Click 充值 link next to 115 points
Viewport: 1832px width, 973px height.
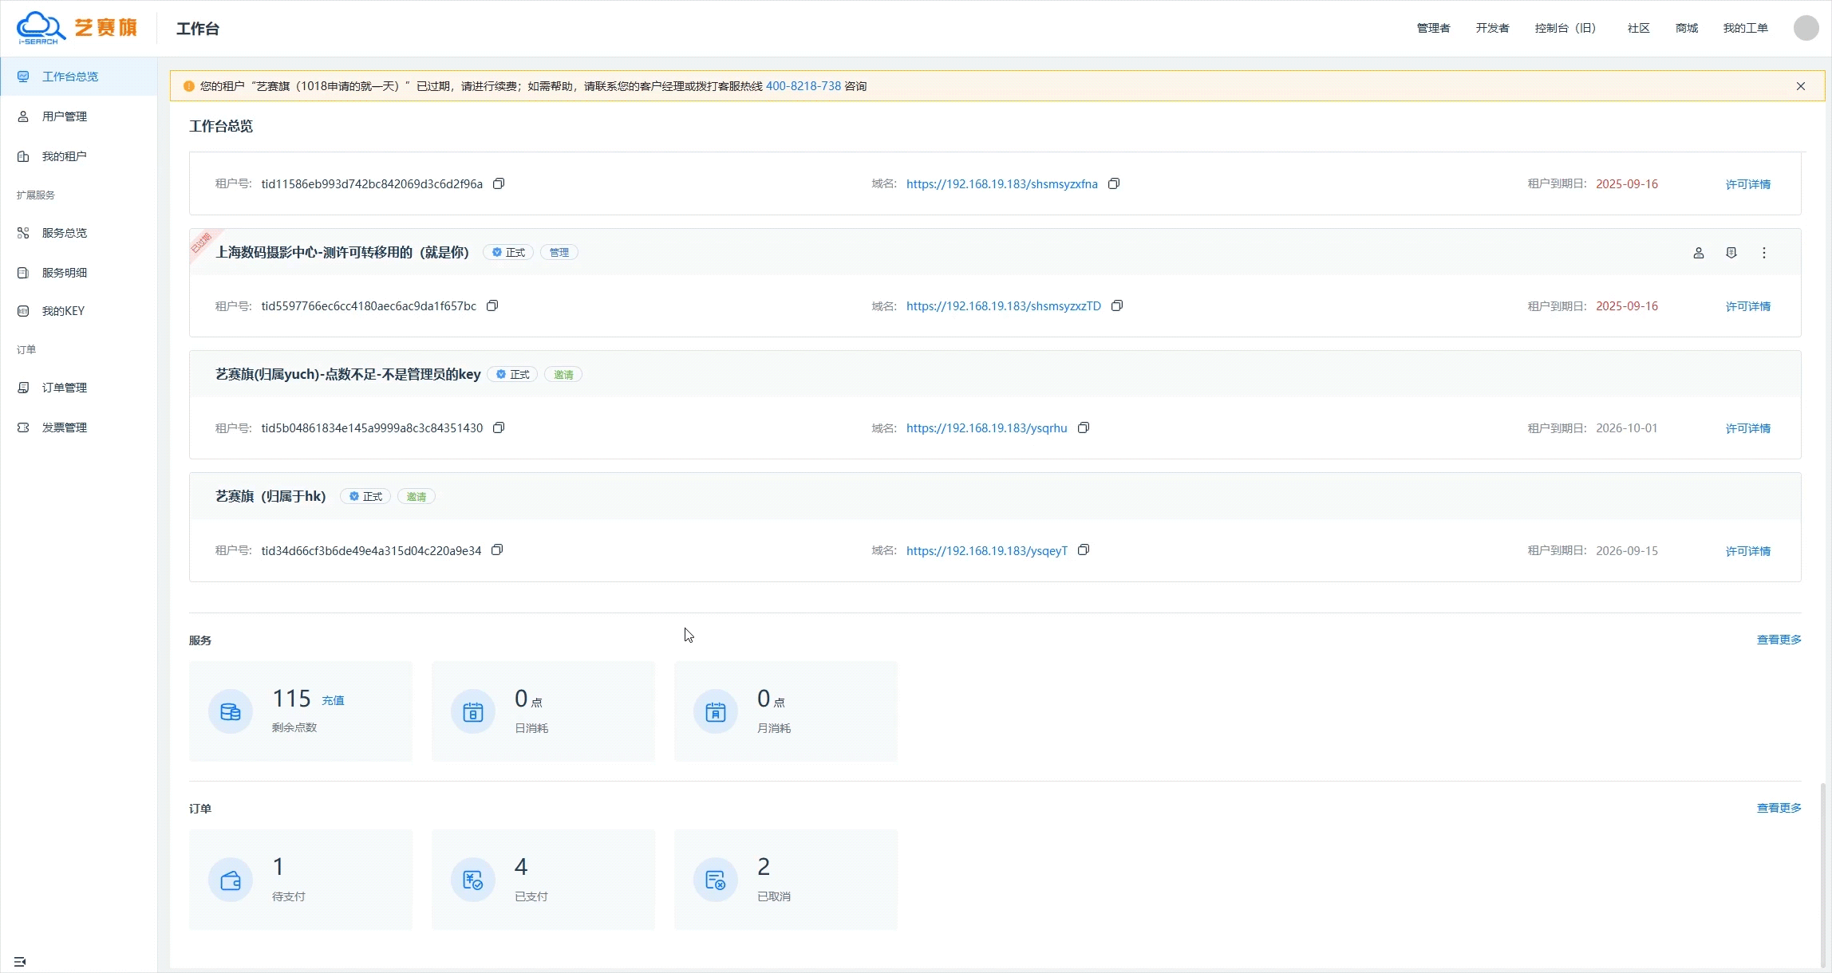333,700
